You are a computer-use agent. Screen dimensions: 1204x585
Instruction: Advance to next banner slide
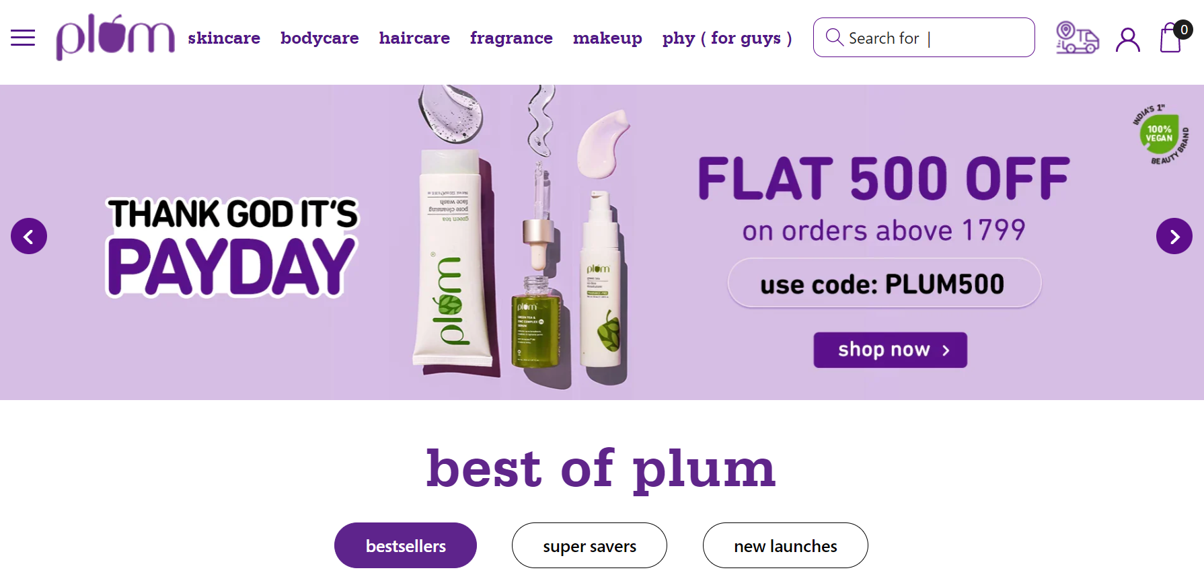[x=1174, y=236]
